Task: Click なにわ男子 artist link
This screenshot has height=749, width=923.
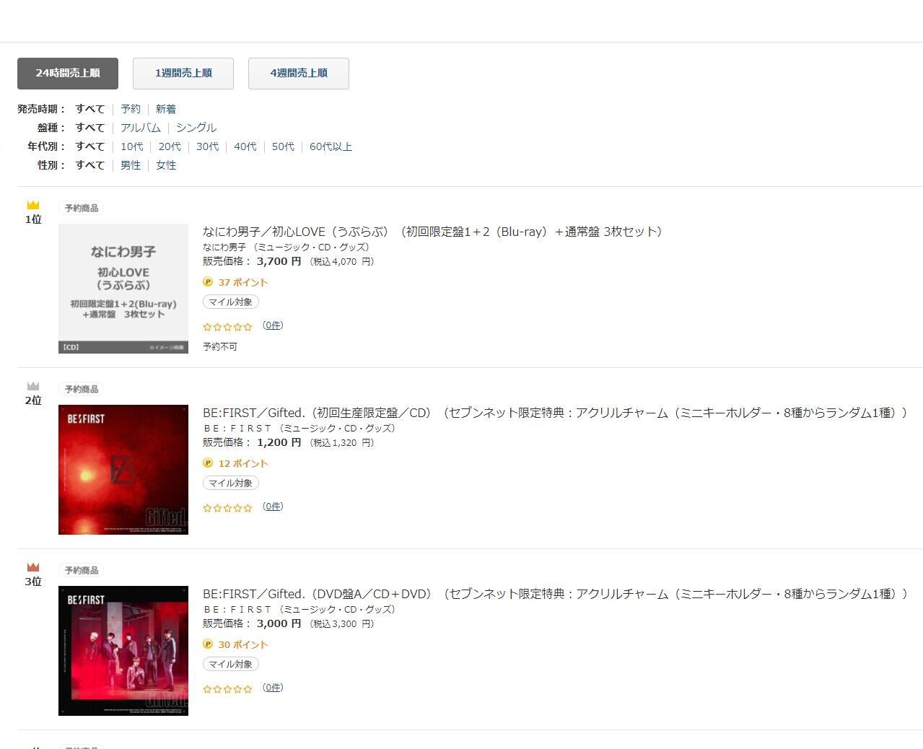Action: [224, 247]
